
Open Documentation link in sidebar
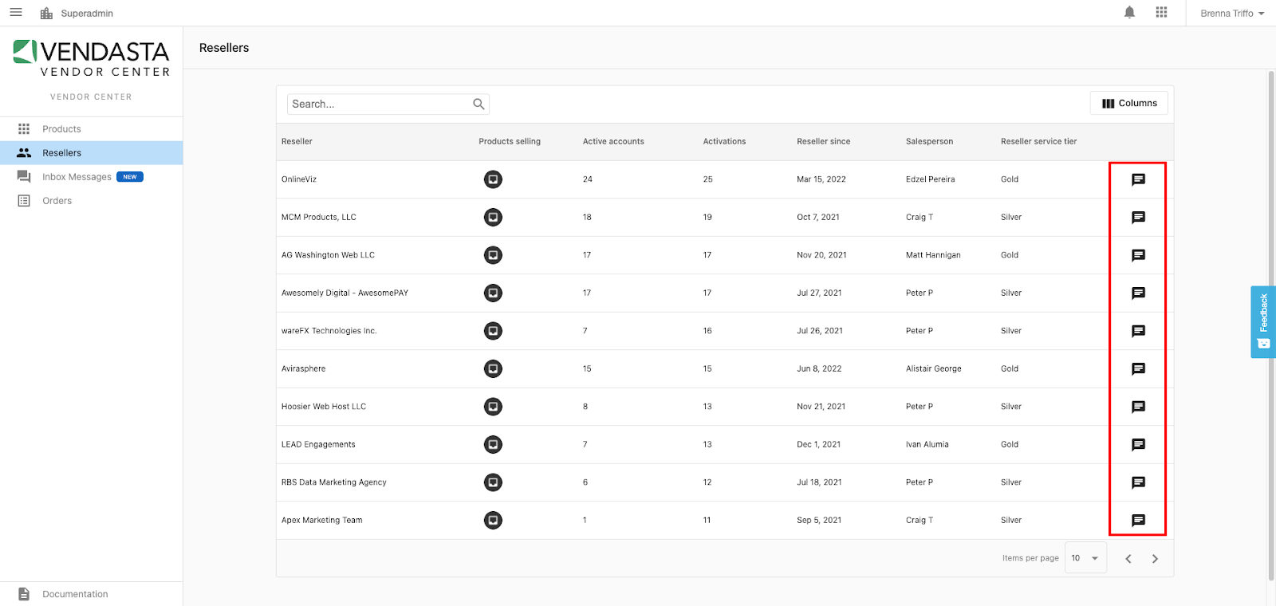tap(91, 594)
